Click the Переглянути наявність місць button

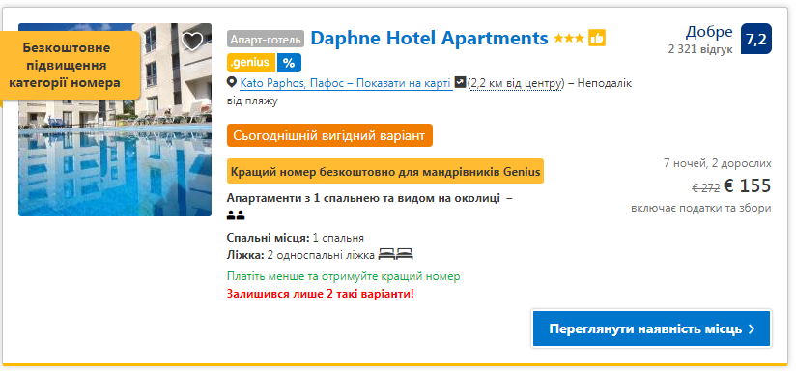651,328
